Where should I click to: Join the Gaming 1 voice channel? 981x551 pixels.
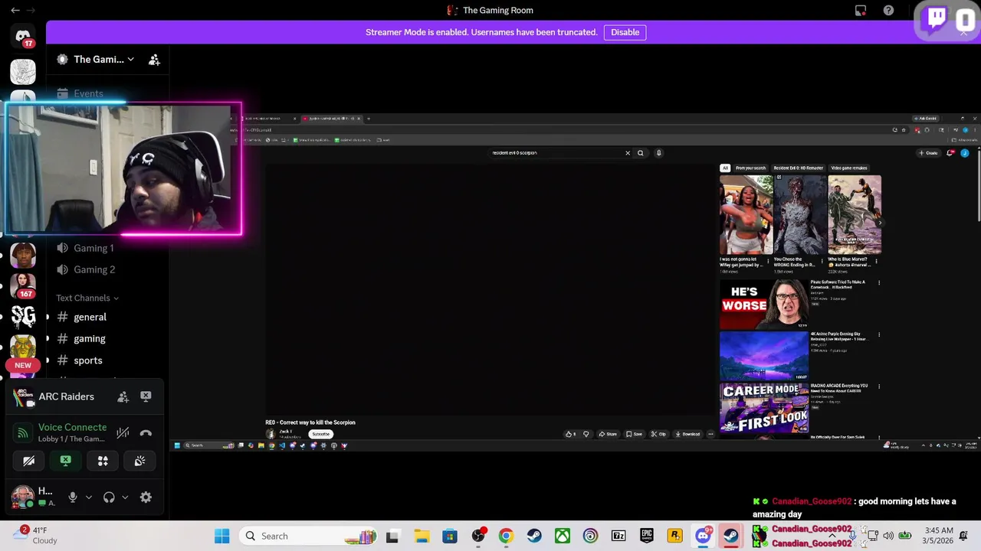94,248
